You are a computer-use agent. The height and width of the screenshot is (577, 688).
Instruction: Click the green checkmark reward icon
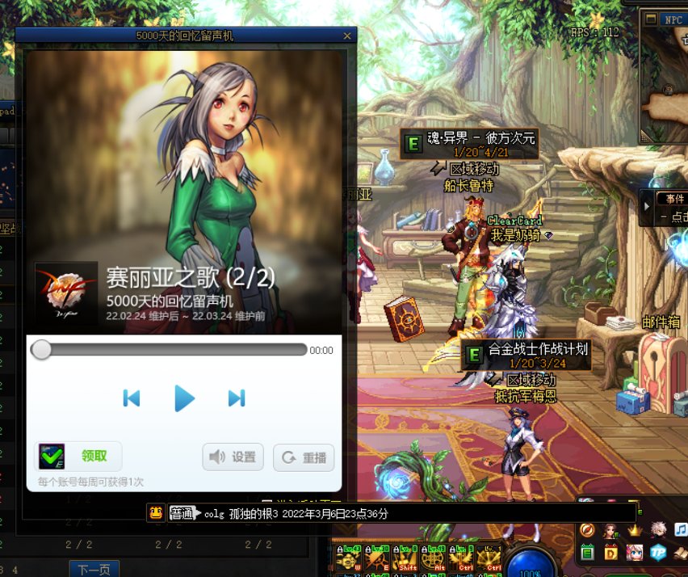pyautogui.click(x=52, y=457)
